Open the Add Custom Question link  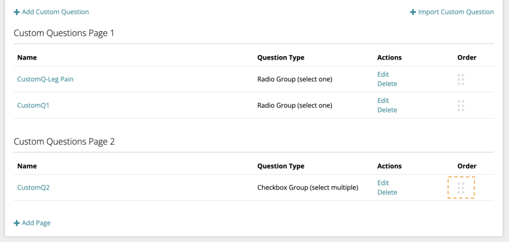pyautogui.click(x=51, y=12)
